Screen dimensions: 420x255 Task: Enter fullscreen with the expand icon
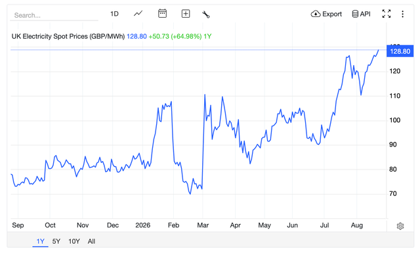(387, 14)
